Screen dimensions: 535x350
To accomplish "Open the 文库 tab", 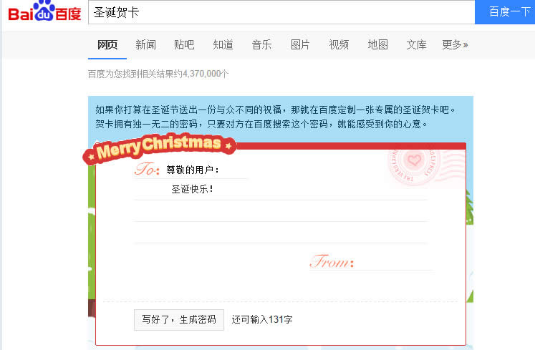I will click(416, 44).
